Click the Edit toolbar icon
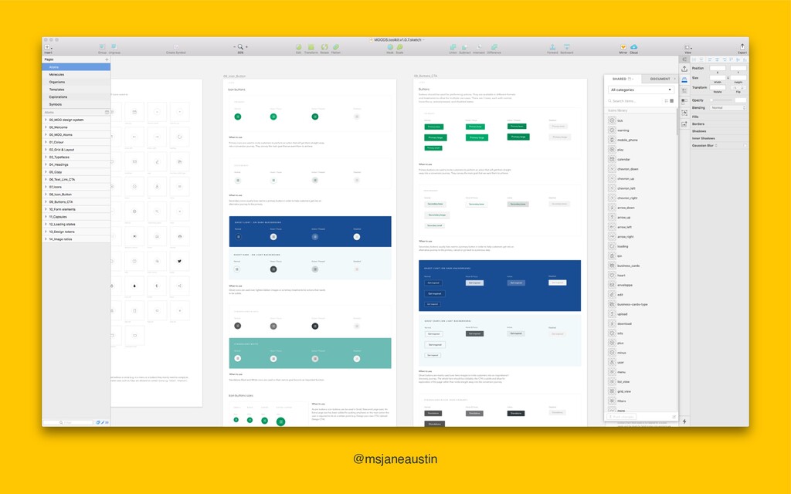The height and width of the screenshot is (494, 791). (298, 48)
